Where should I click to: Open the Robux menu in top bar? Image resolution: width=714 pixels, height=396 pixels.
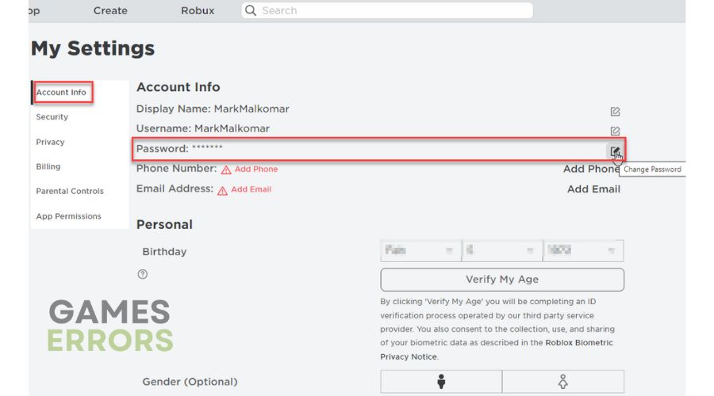pyautogui.click(x=198, y=10)
